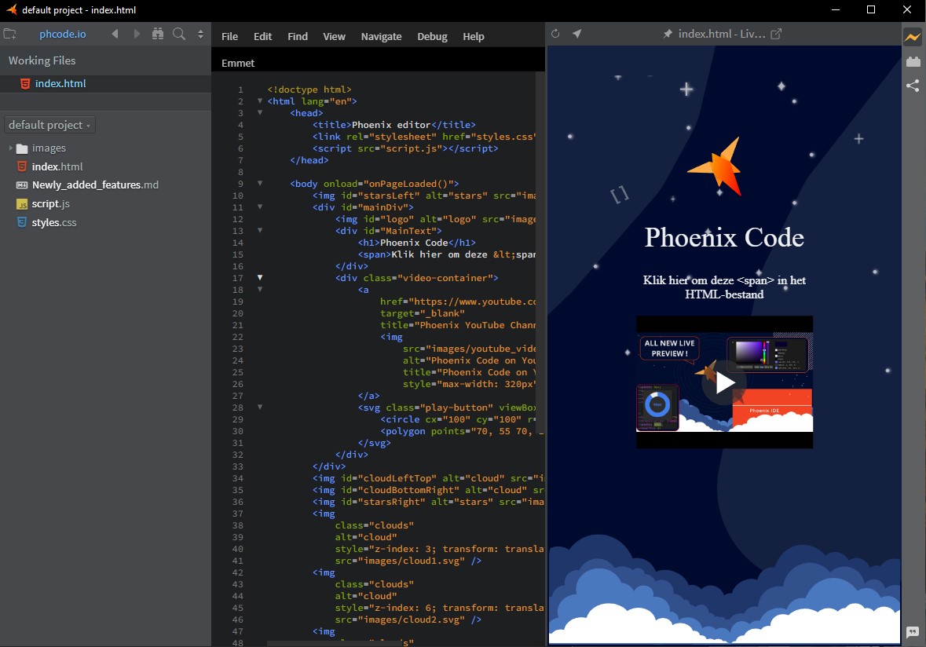Screen dimensions: 926x647
Task: Click the Phoenix logo in the preview
Action: point(716,166)
